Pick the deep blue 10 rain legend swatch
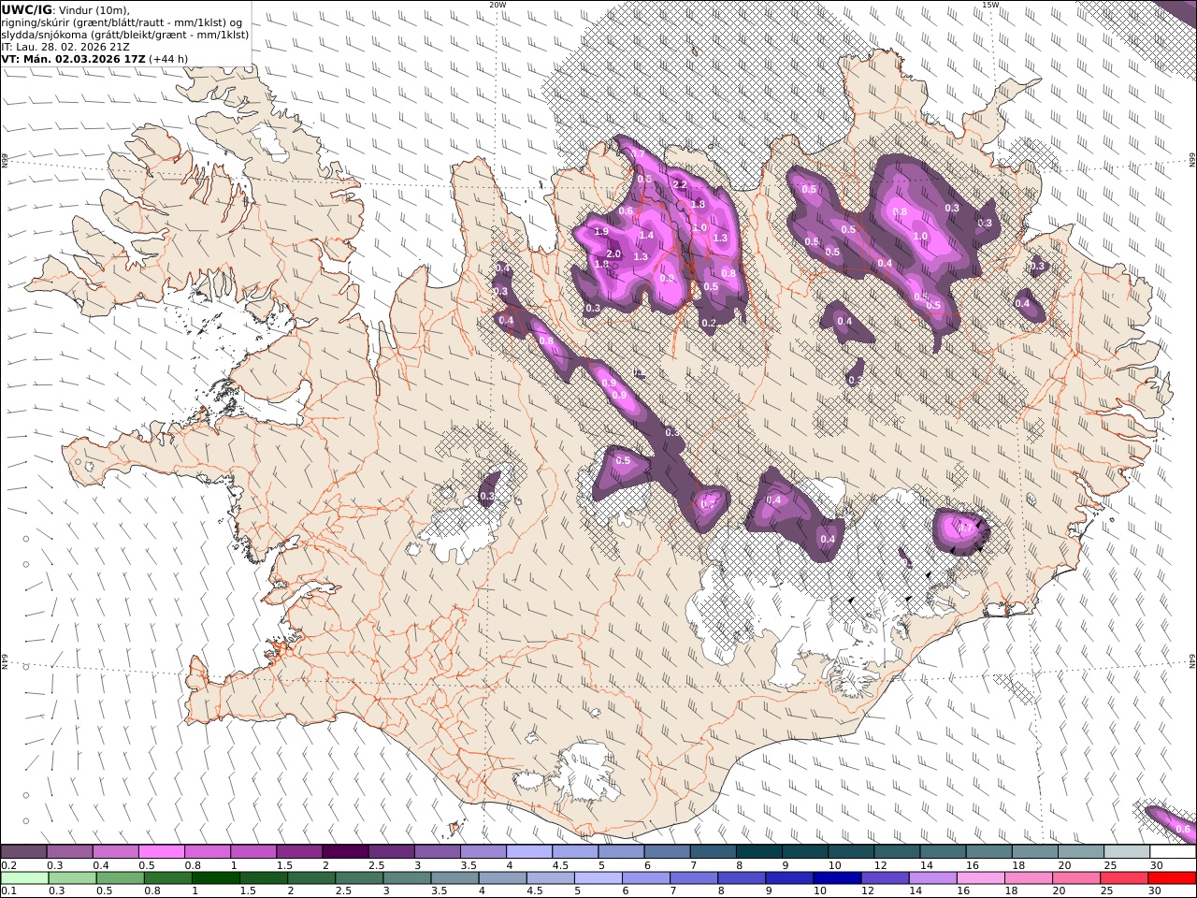1197x898 pixels. [838, 878]
